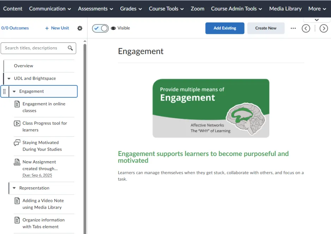331x234 pixels.
Task: Click the video icon beside Class Progress tool
Action: (x=17, y=123)
